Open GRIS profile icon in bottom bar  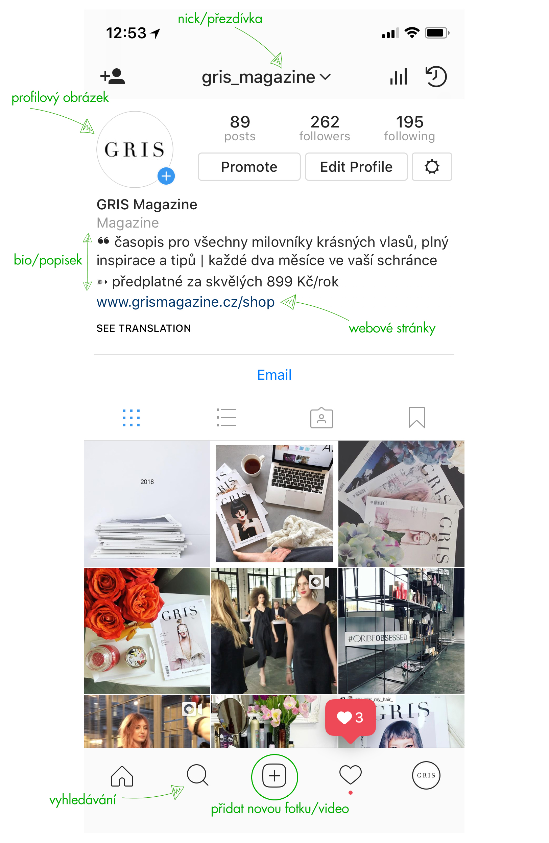pyautogui.click(x=426, y=775)
